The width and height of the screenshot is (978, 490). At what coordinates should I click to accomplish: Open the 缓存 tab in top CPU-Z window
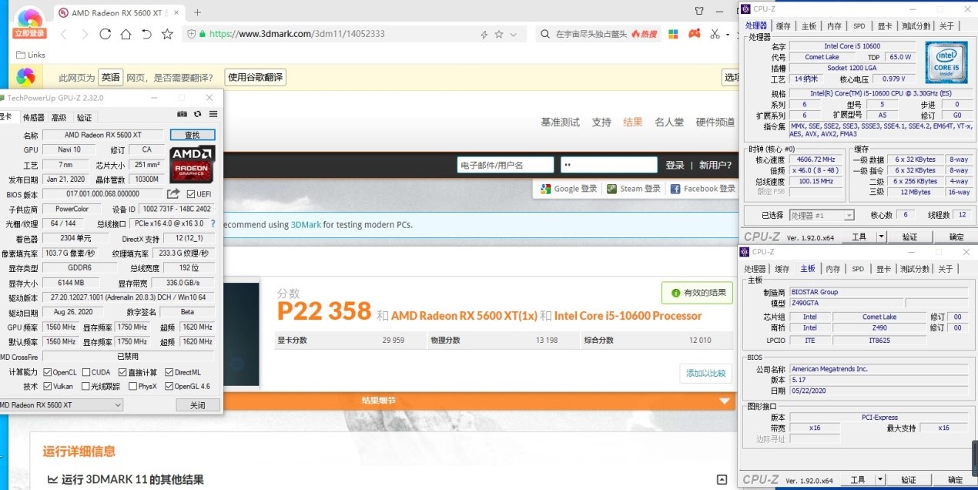tap(783, 26)
